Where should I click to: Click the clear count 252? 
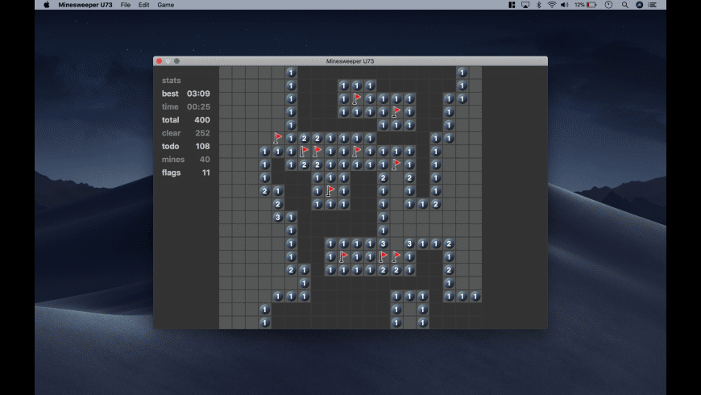(202, 133)
